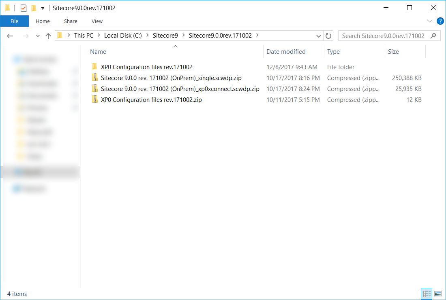Click the New folder quick access icon

click(x=34, y=8)
